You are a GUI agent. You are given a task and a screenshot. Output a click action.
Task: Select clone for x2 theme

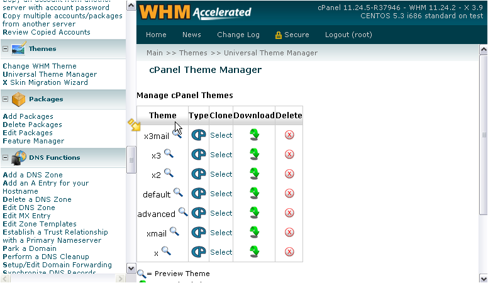221,174
